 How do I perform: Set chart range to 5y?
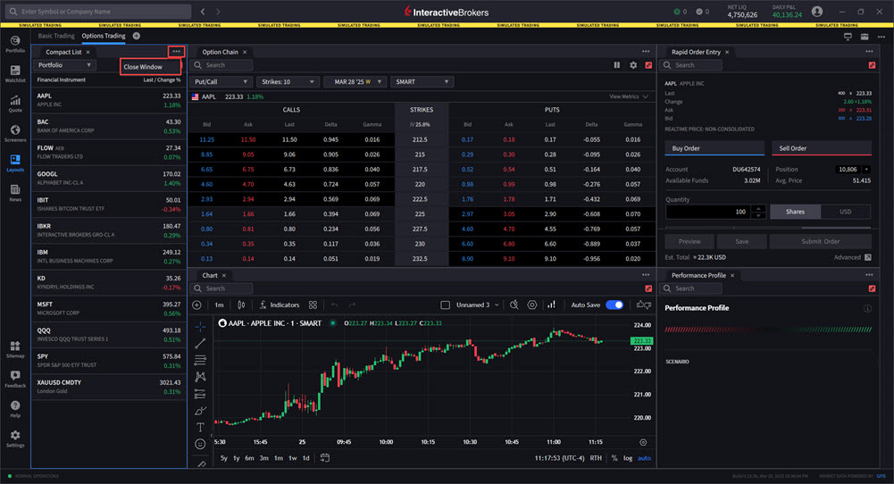(223, 458)
